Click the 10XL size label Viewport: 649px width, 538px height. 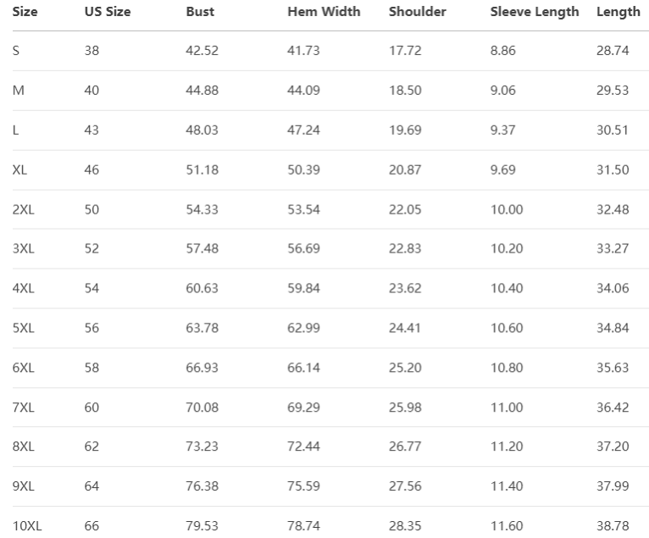(x=27, y=526)
